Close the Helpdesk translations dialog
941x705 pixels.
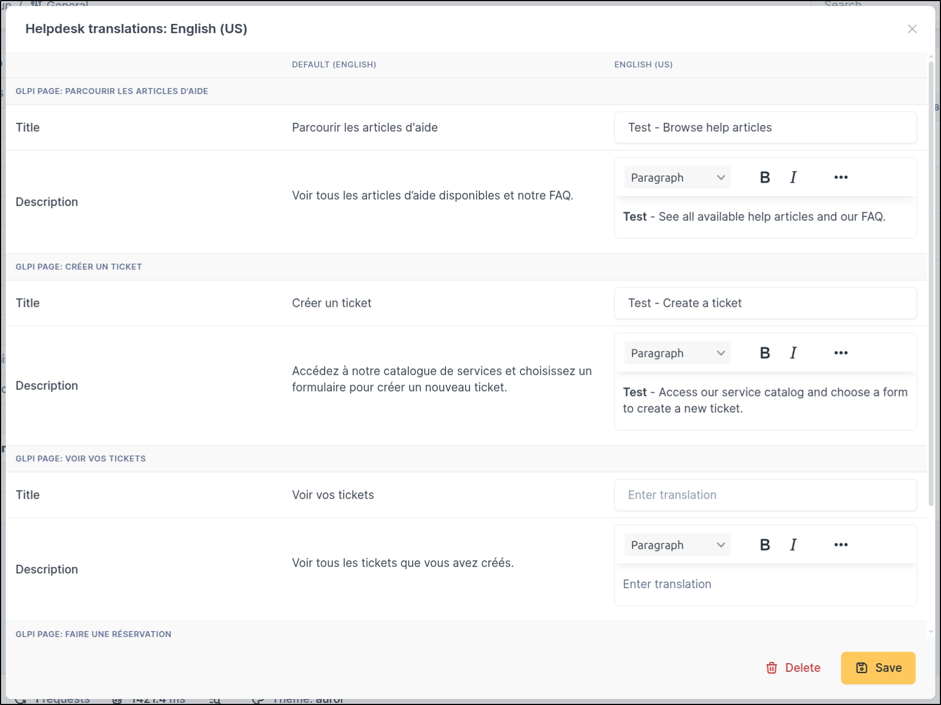[x=912, y=29]
